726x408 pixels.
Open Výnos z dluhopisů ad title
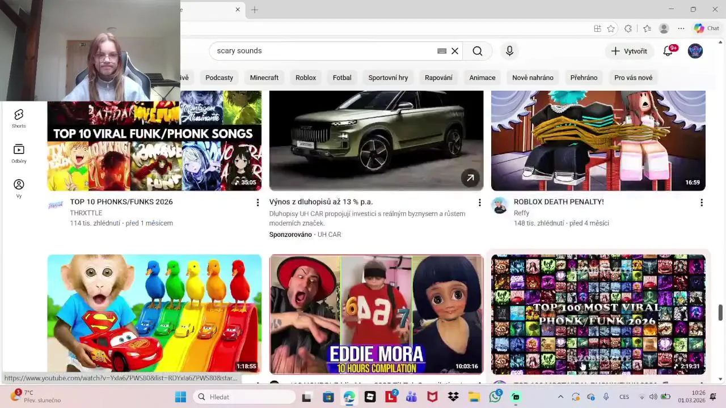pyautogui.click(x=321, y=202)
